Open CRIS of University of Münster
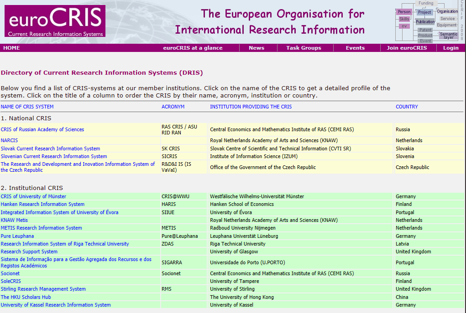 33,196
